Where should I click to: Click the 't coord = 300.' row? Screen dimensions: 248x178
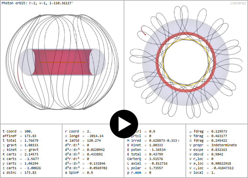pyautogui.click(x=17, y=131)
